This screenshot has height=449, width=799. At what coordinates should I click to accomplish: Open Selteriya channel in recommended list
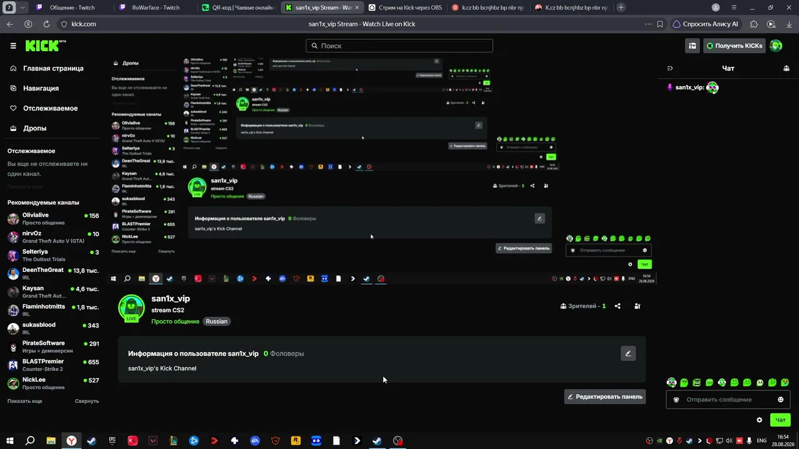(53, 255)
